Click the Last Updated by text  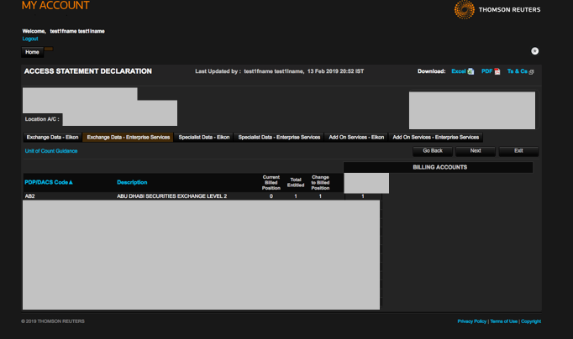(280, 71)
